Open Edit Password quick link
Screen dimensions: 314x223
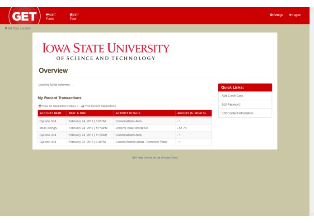245,105
